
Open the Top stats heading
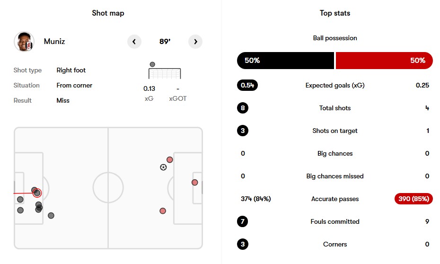(x=335, y=13)
